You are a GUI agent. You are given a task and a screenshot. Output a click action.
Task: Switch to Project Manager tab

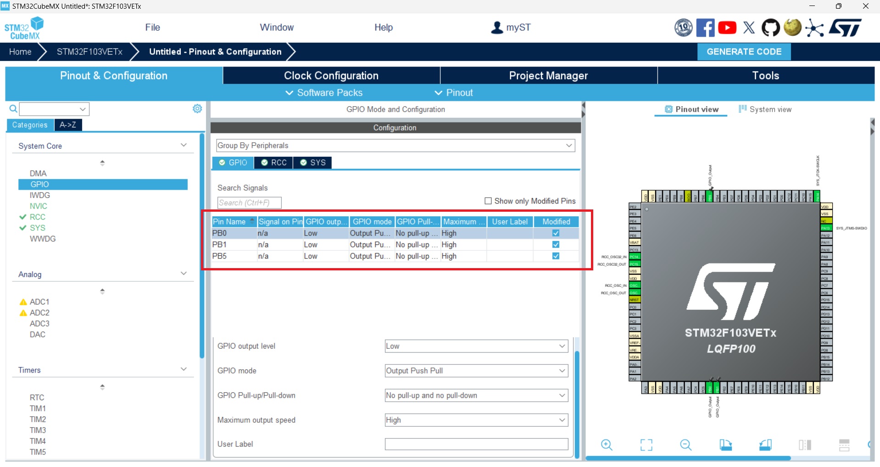click(548, 76)
